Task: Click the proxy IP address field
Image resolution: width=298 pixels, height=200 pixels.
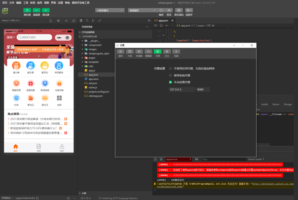Action: pos(181,89)
